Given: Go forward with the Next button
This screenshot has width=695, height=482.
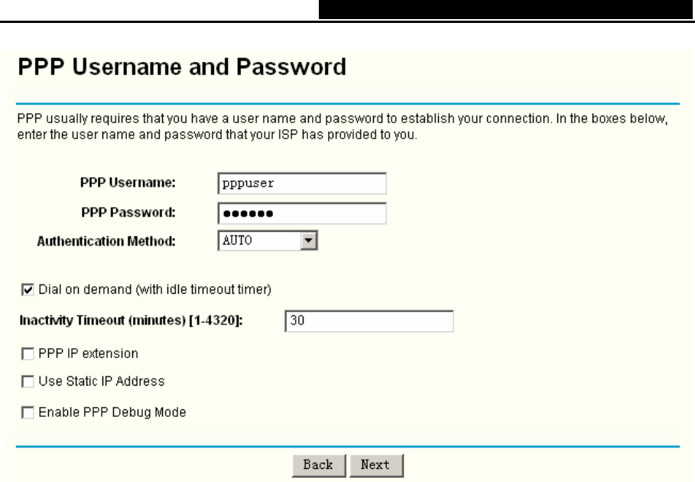Looking at the screenshot, I should point(375,464).
